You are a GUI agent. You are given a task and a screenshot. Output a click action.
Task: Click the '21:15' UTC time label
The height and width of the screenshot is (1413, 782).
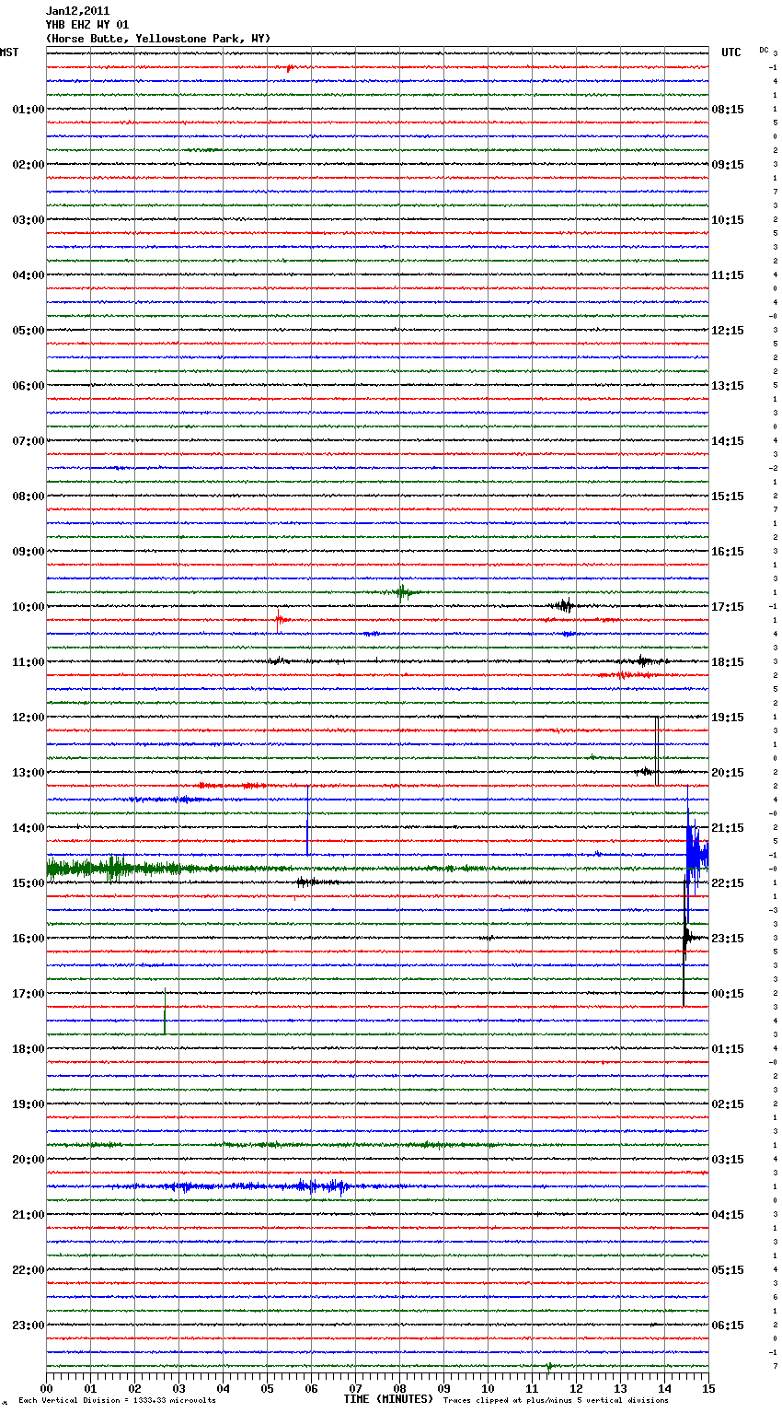[728, 828]
